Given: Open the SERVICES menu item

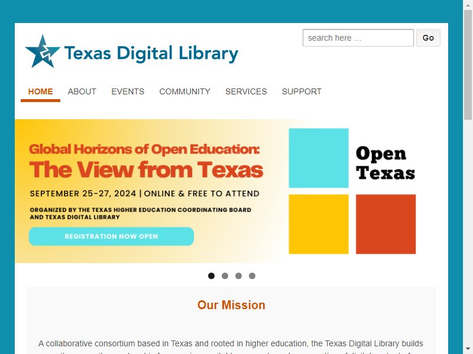Looking at the screenshot, I should [246, 91].
